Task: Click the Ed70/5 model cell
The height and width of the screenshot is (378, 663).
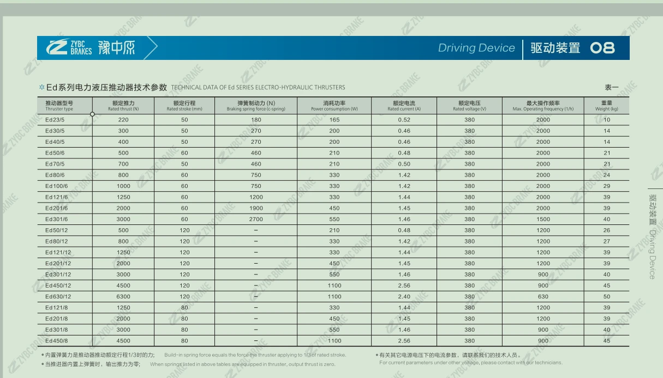Action: (x=55, y=164)
